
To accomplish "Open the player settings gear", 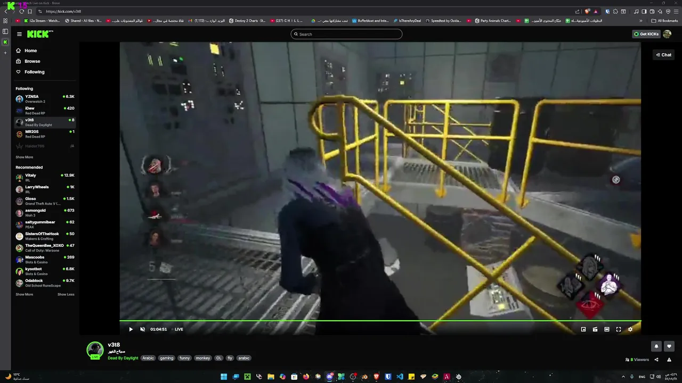I will click(x=630, y=329).
